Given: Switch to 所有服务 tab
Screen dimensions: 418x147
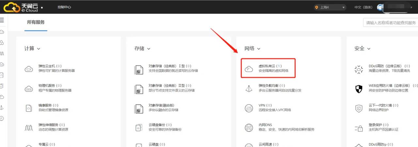Looking at the screenshot, I should tap(36, 22).
